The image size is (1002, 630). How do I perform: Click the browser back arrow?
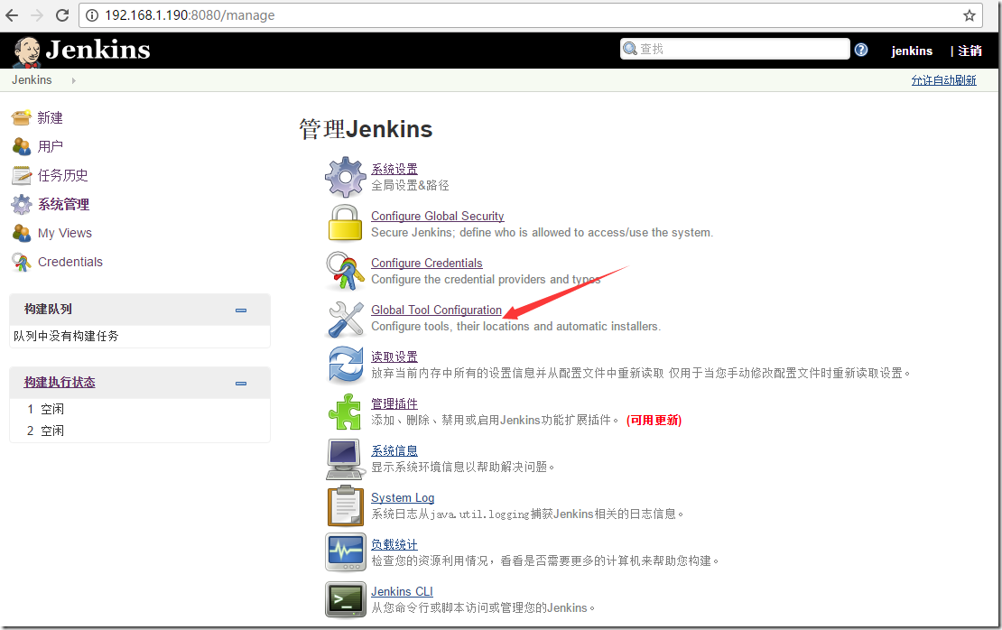[12, 15]
